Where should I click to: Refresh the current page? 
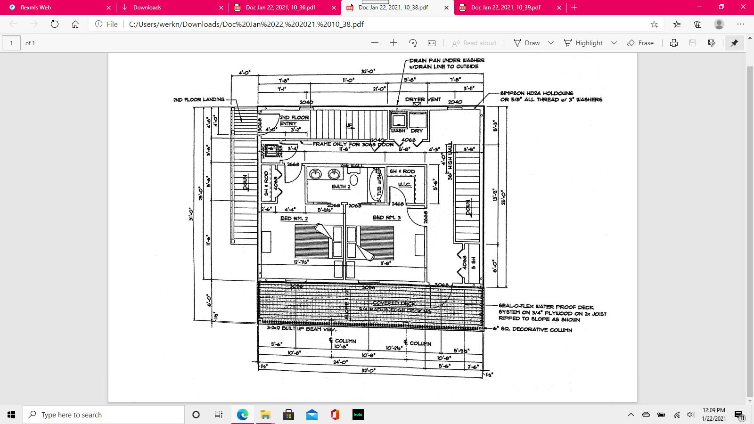[55, 24]
